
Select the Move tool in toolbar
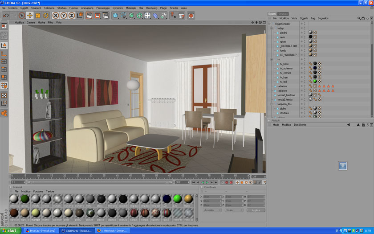pyautogui.click(x=30, y=16)
